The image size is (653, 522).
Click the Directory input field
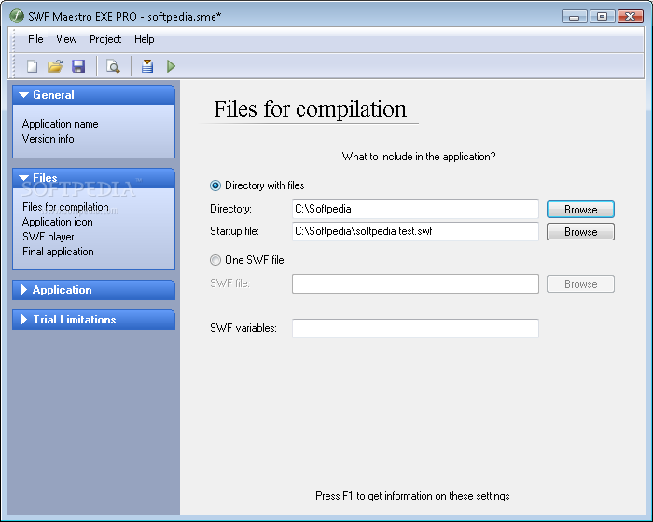coord(415,209)
